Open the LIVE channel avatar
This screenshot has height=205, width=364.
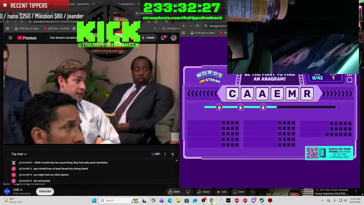click(7, 191)
